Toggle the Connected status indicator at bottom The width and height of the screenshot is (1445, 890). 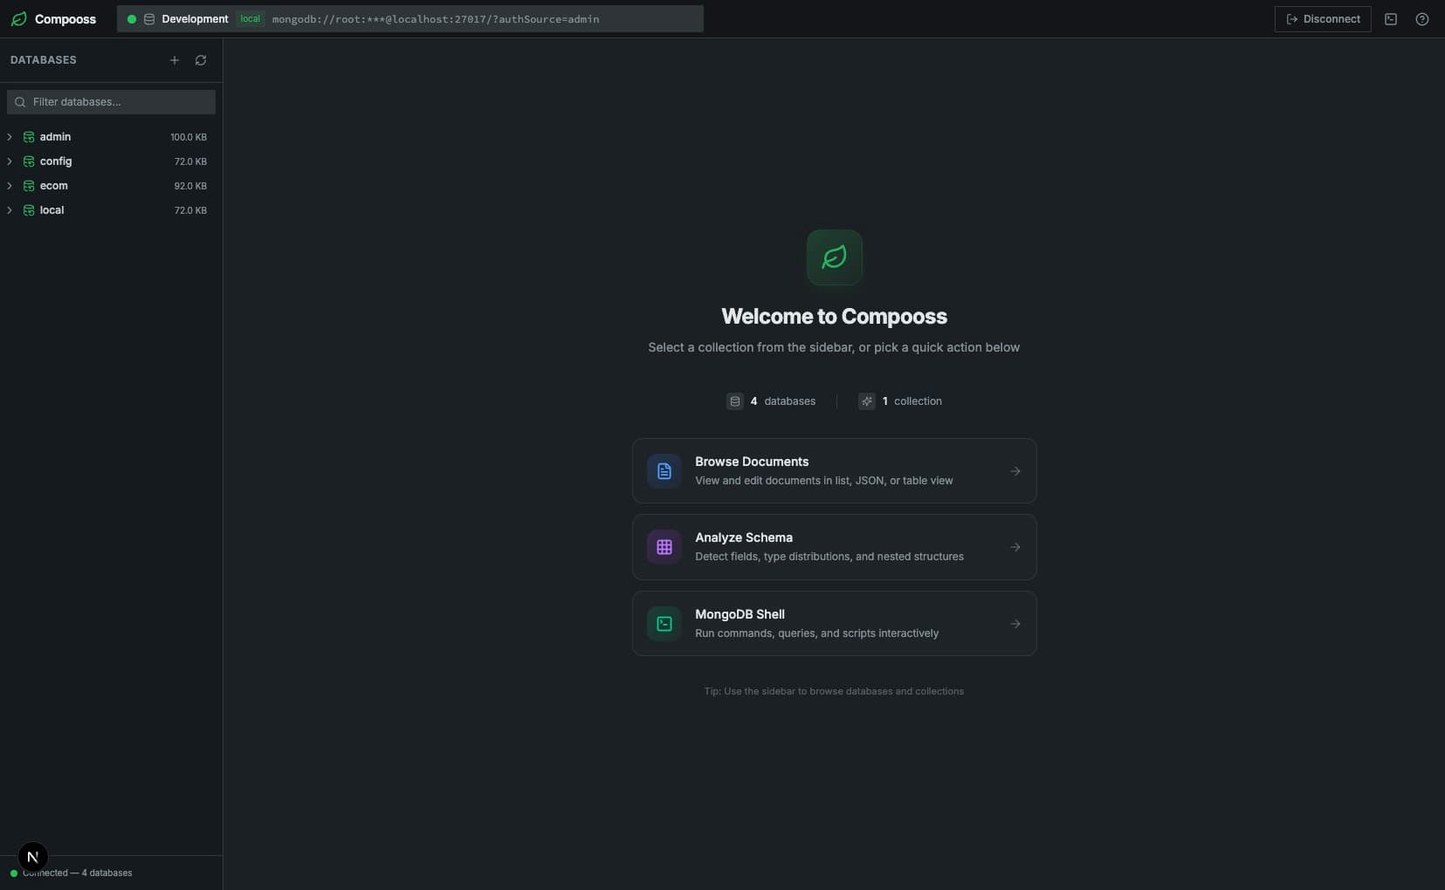tap(14, 873)
